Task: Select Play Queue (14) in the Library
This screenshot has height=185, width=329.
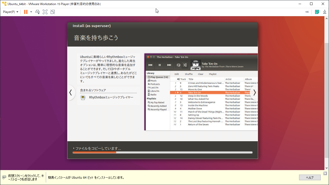Action: [x=158, y=77]
